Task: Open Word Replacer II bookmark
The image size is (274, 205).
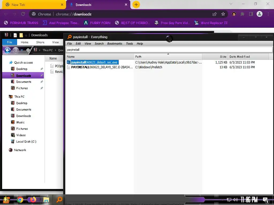Action: click(x=211, y=23)
